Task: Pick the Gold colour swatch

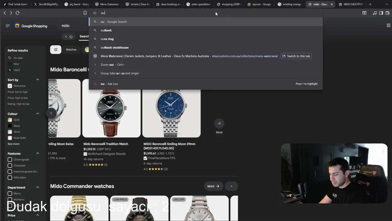Action: tap(10, 120)
